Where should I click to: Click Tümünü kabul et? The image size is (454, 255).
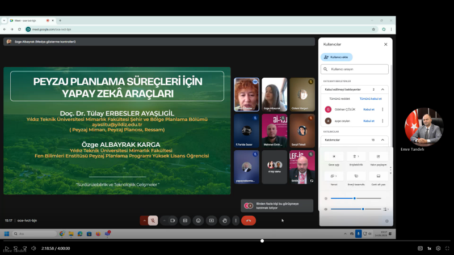click(x=371, y=99)
